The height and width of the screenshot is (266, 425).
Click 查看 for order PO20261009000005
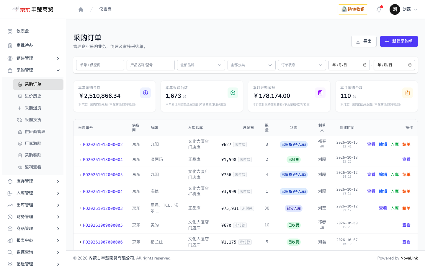coord(406,225)
